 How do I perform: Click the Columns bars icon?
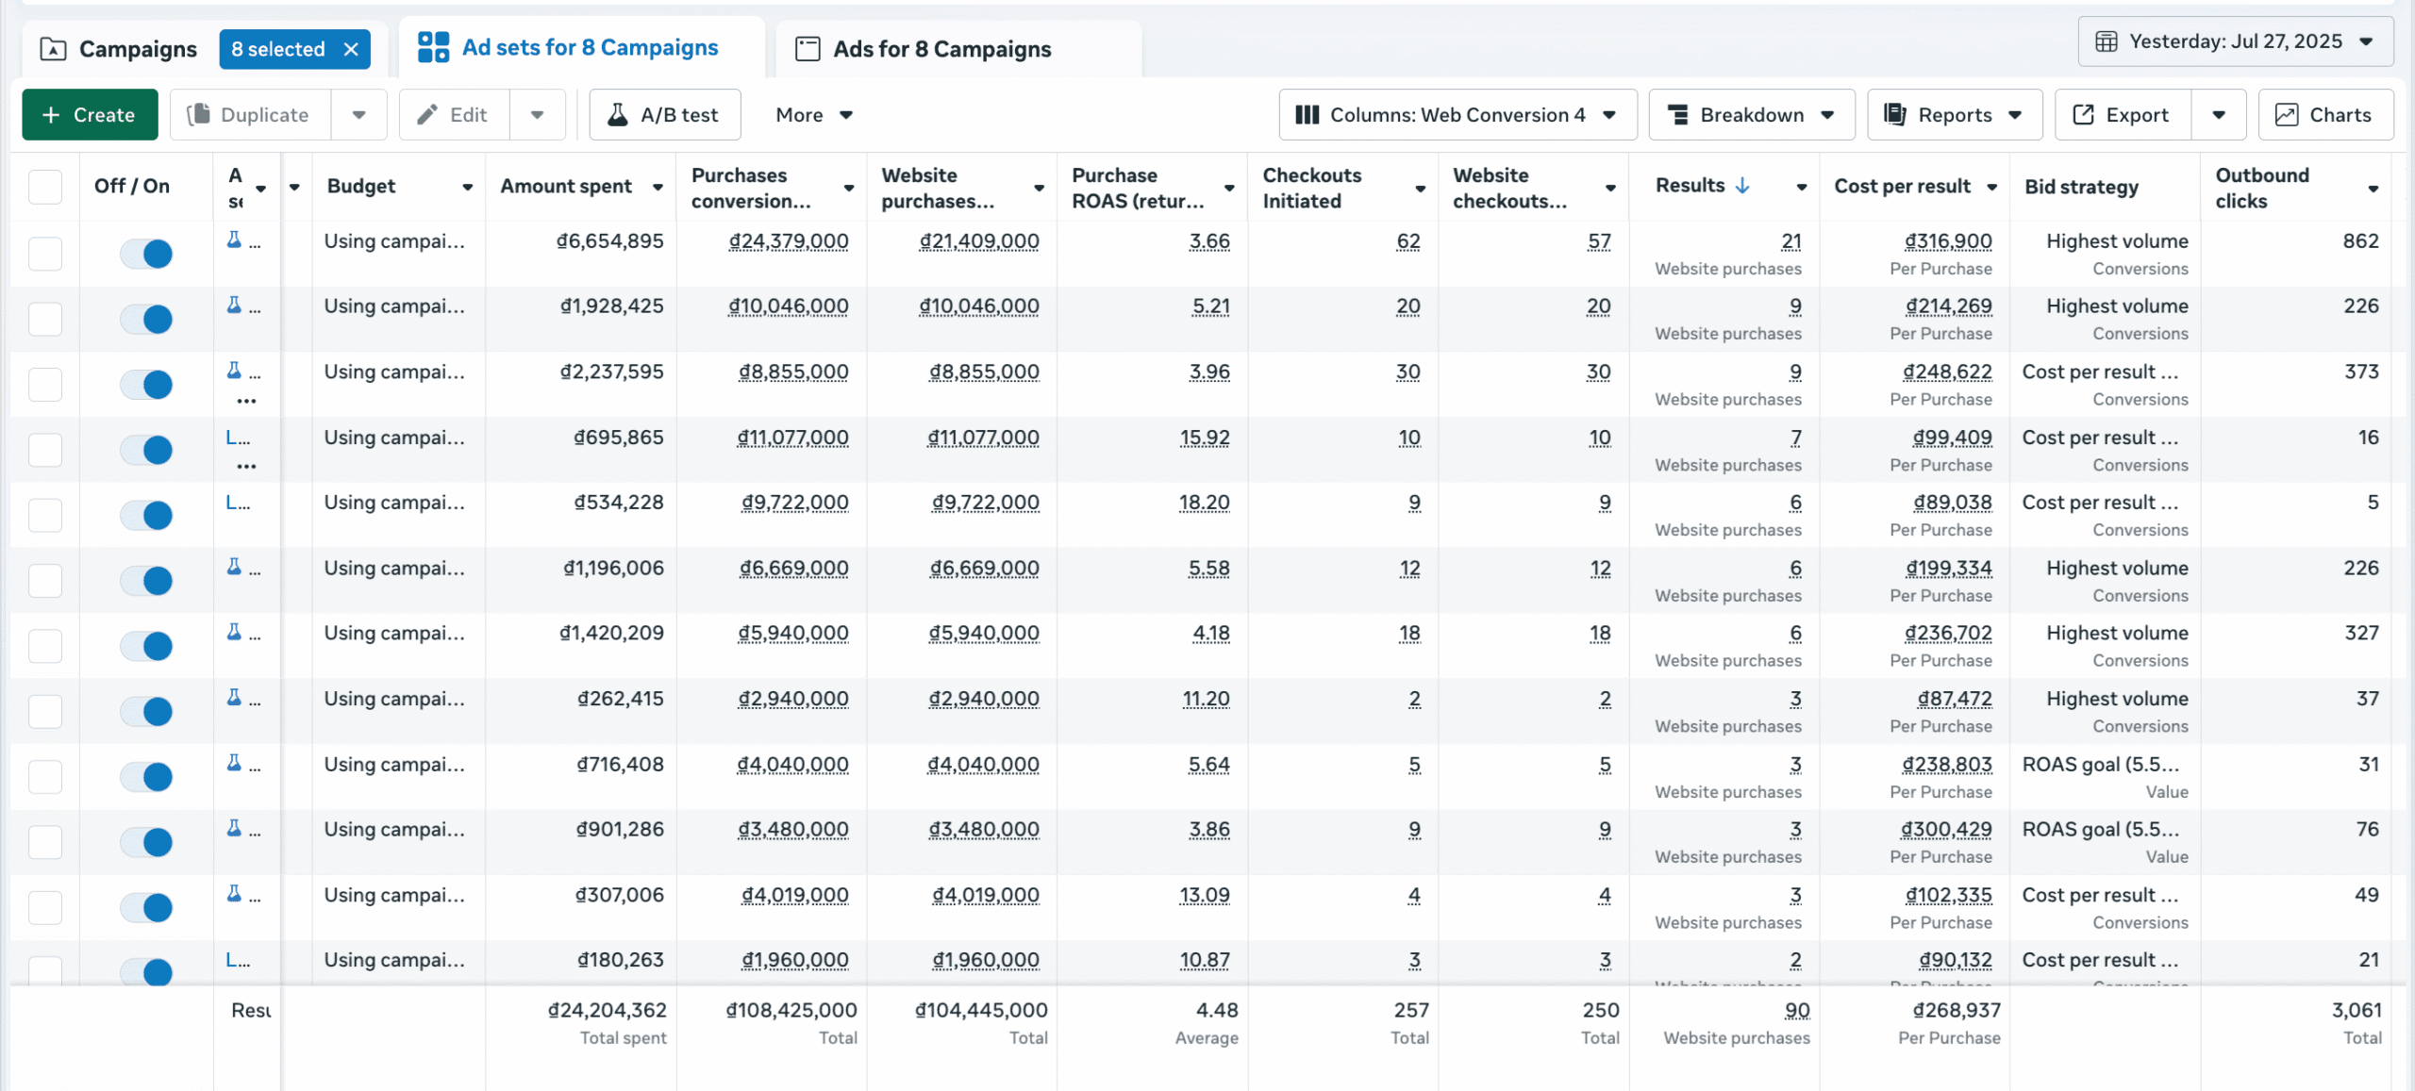pos(1307,115)
